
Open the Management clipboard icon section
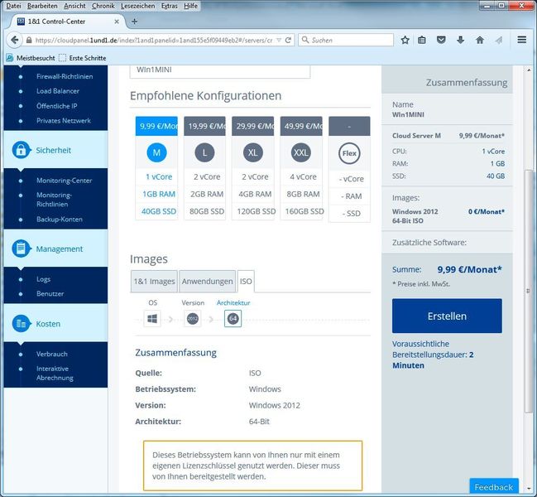[x=21, y=248]
